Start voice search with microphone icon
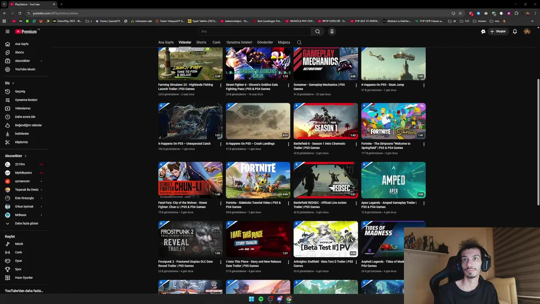This screenshot has height=304, width=540. click(x=332, y=31)
